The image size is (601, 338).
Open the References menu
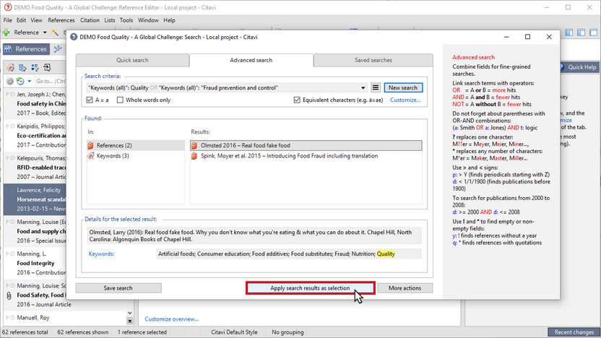pos(61,20)
